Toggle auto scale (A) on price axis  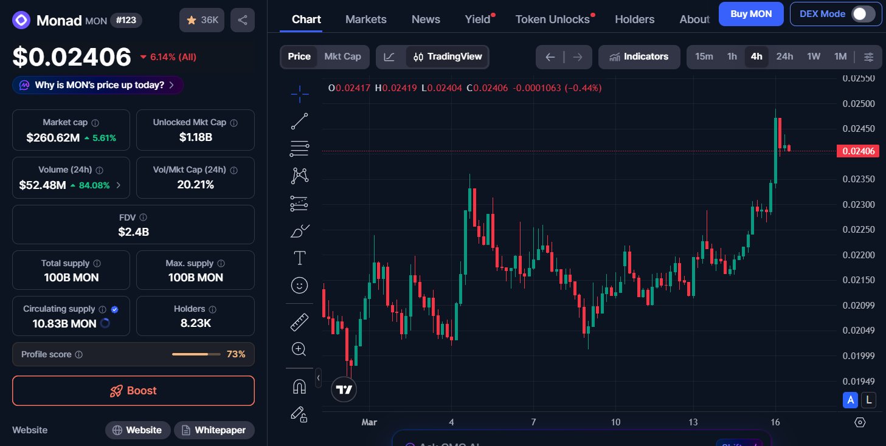[x=851, y=400]
